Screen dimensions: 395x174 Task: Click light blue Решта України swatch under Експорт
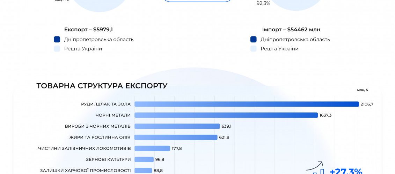[57, 49]
